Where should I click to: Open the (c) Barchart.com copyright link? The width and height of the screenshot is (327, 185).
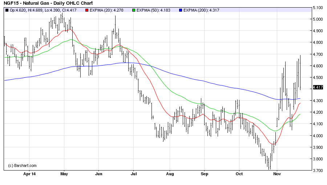pyautogui.click(x=22, y=165)
